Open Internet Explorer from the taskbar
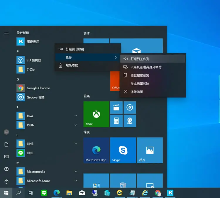This screenshot has width=220, height=198. 145,193
